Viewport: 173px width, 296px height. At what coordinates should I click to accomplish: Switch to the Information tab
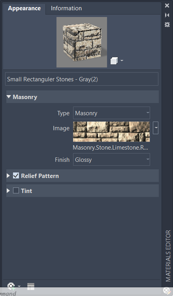[66, 8]
